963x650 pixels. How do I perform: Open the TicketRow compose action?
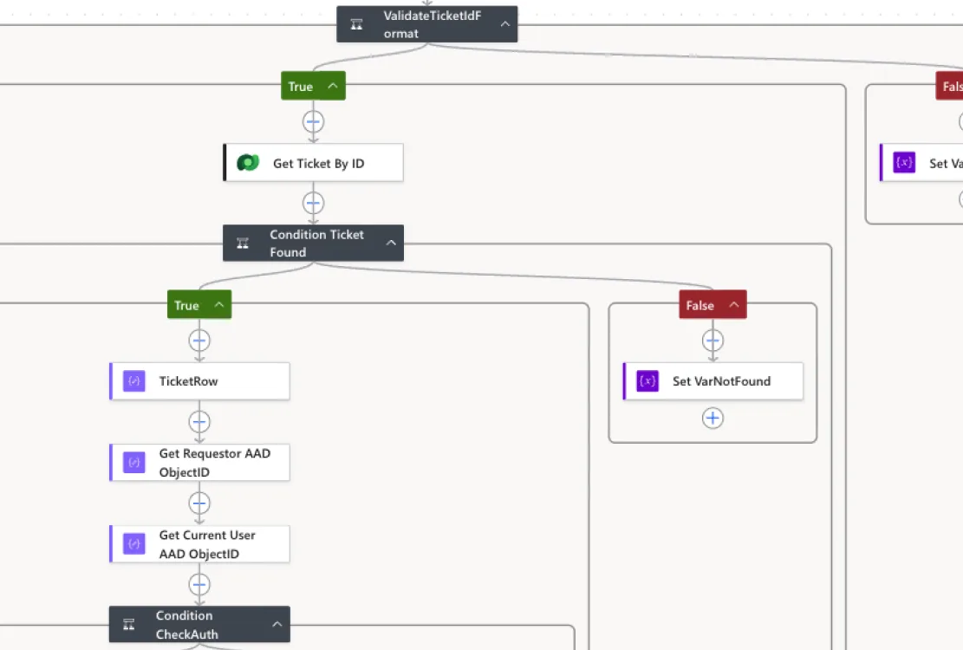(199, 381)
